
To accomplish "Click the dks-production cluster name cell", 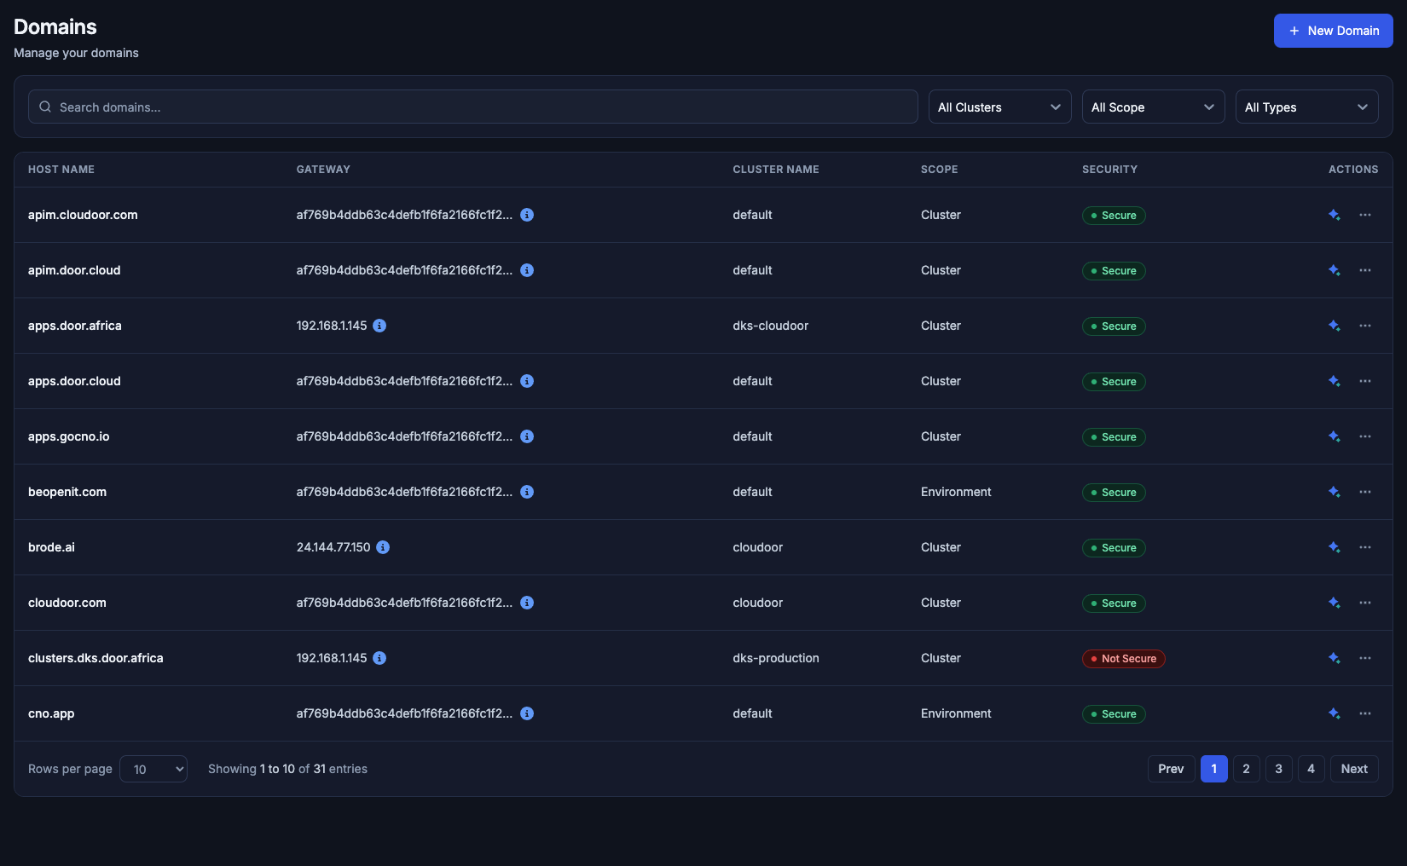I will pos(775,658).
